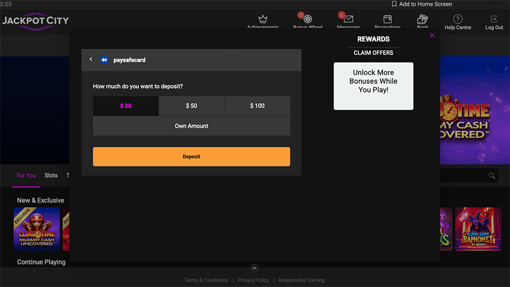This screenshot has width=510, height=287.
Task: Open the Achievements crown icon
Action: [263, 19]
